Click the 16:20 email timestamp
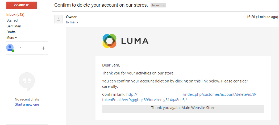This screenshot has width=279, height=125. point(262,17)
